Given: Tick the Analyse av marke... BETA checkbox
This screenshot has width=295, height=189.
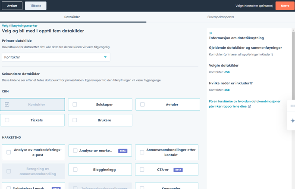Looking at the screenshot, I should 75,151.
